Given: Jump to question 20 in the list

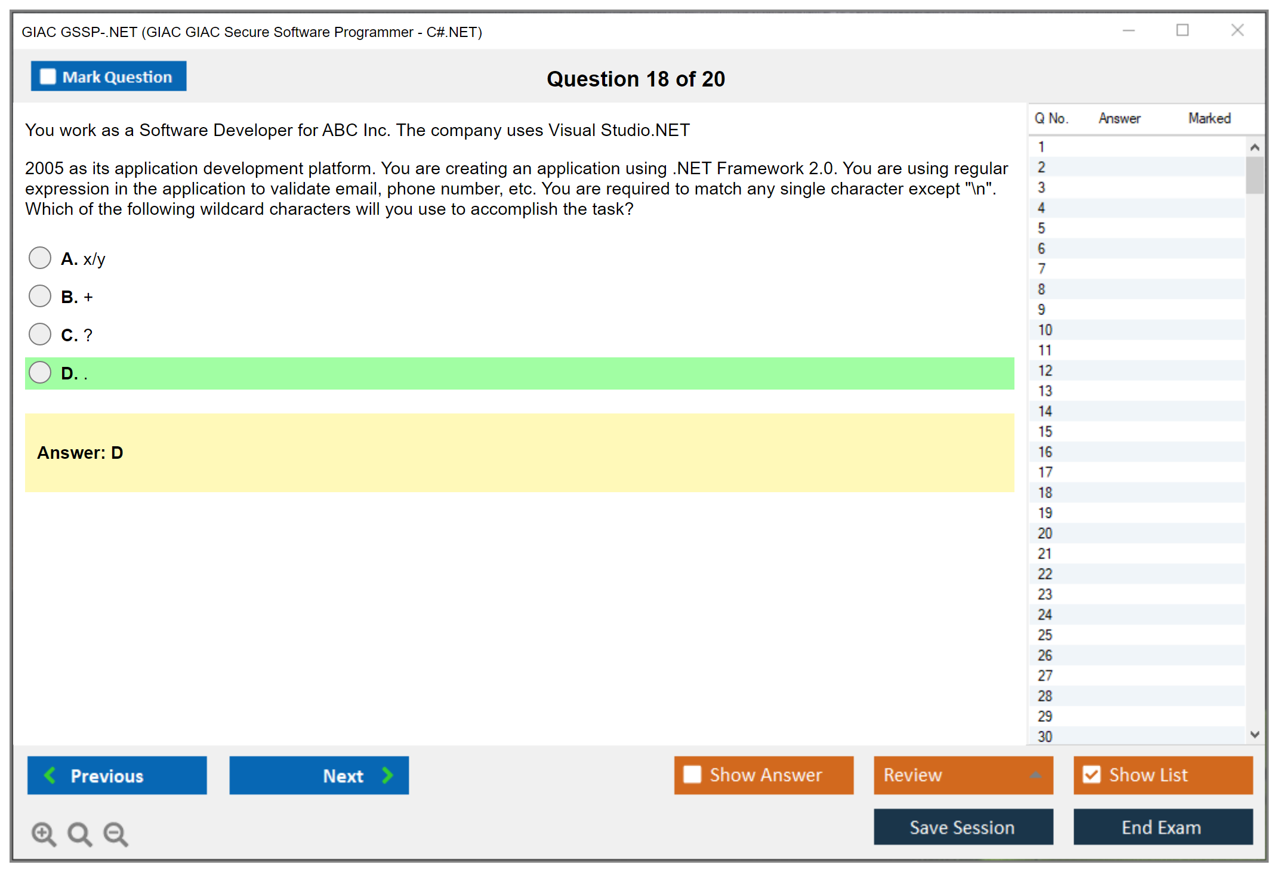Looking at the screenshot, I should (1045, 533).
